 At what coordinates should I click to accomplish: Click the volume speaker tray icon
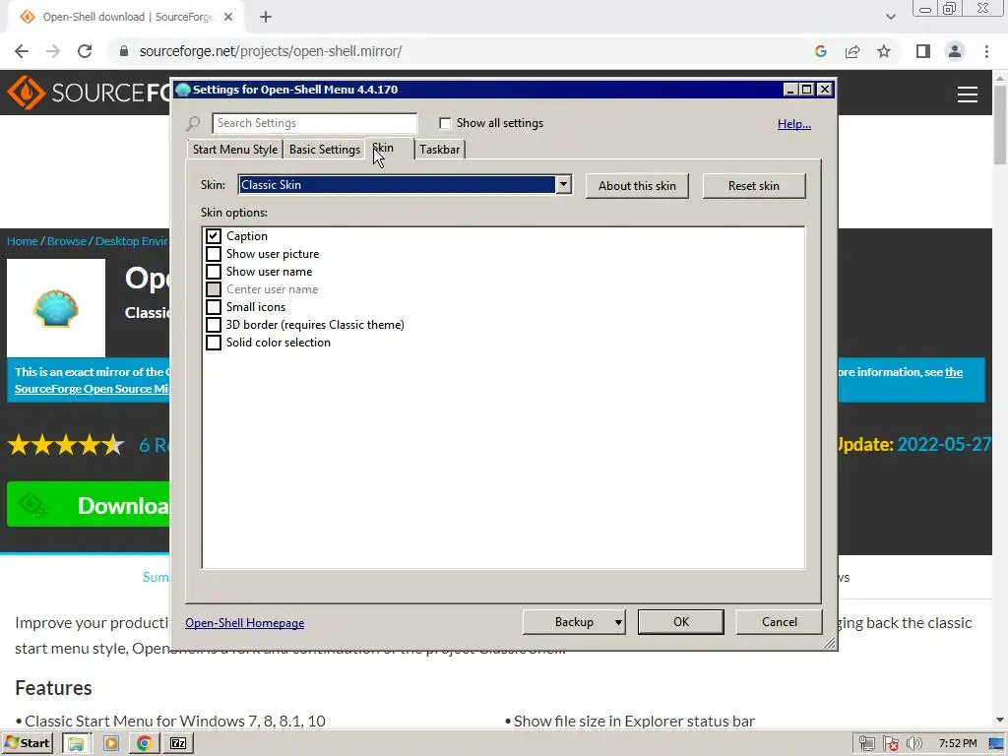click(x=914, y=744)
